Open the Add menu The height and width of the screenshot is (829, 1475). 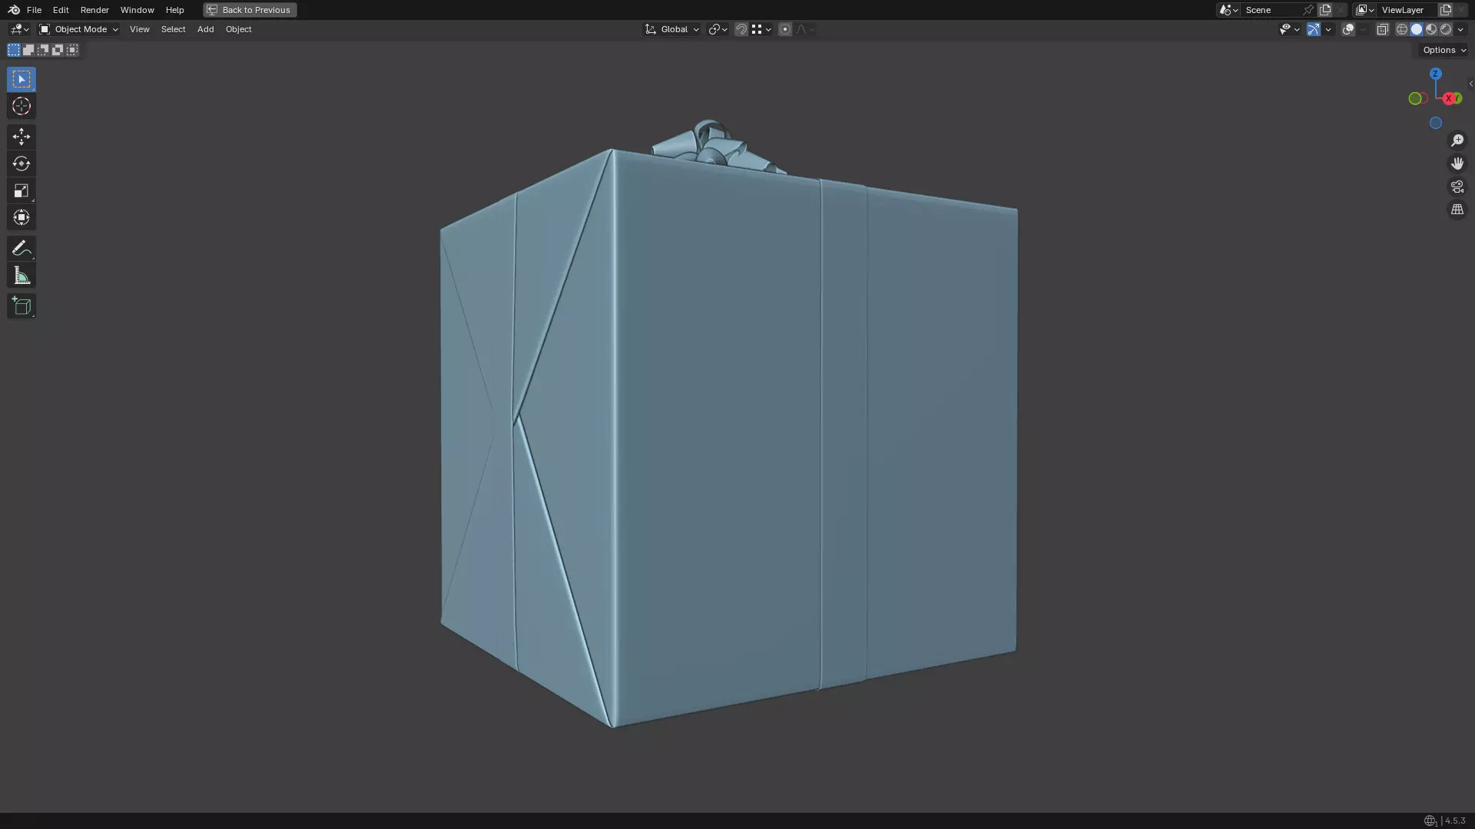205,29
